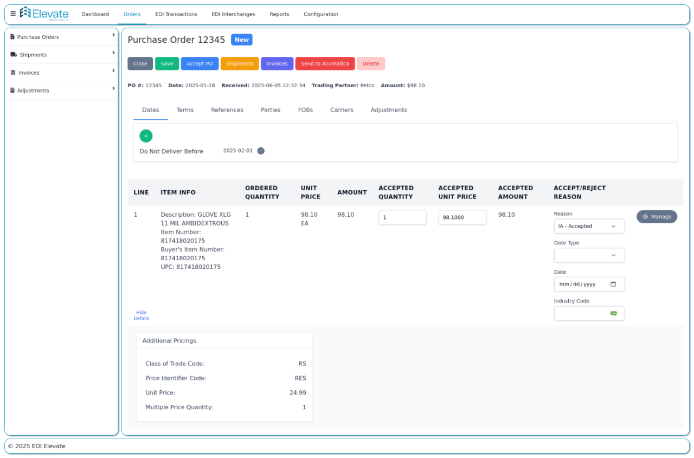Click Send to Acumatica button
The width and height of the screenshot is (694, 458).
[325, 63]
